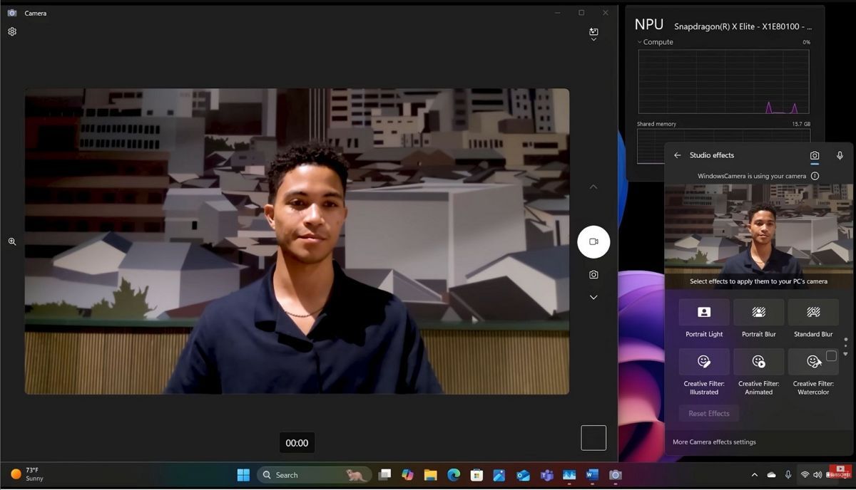Collapse the Compute section in NPU monitor
This screenshot has height=490, width=856.
click(x=638, y=42)
